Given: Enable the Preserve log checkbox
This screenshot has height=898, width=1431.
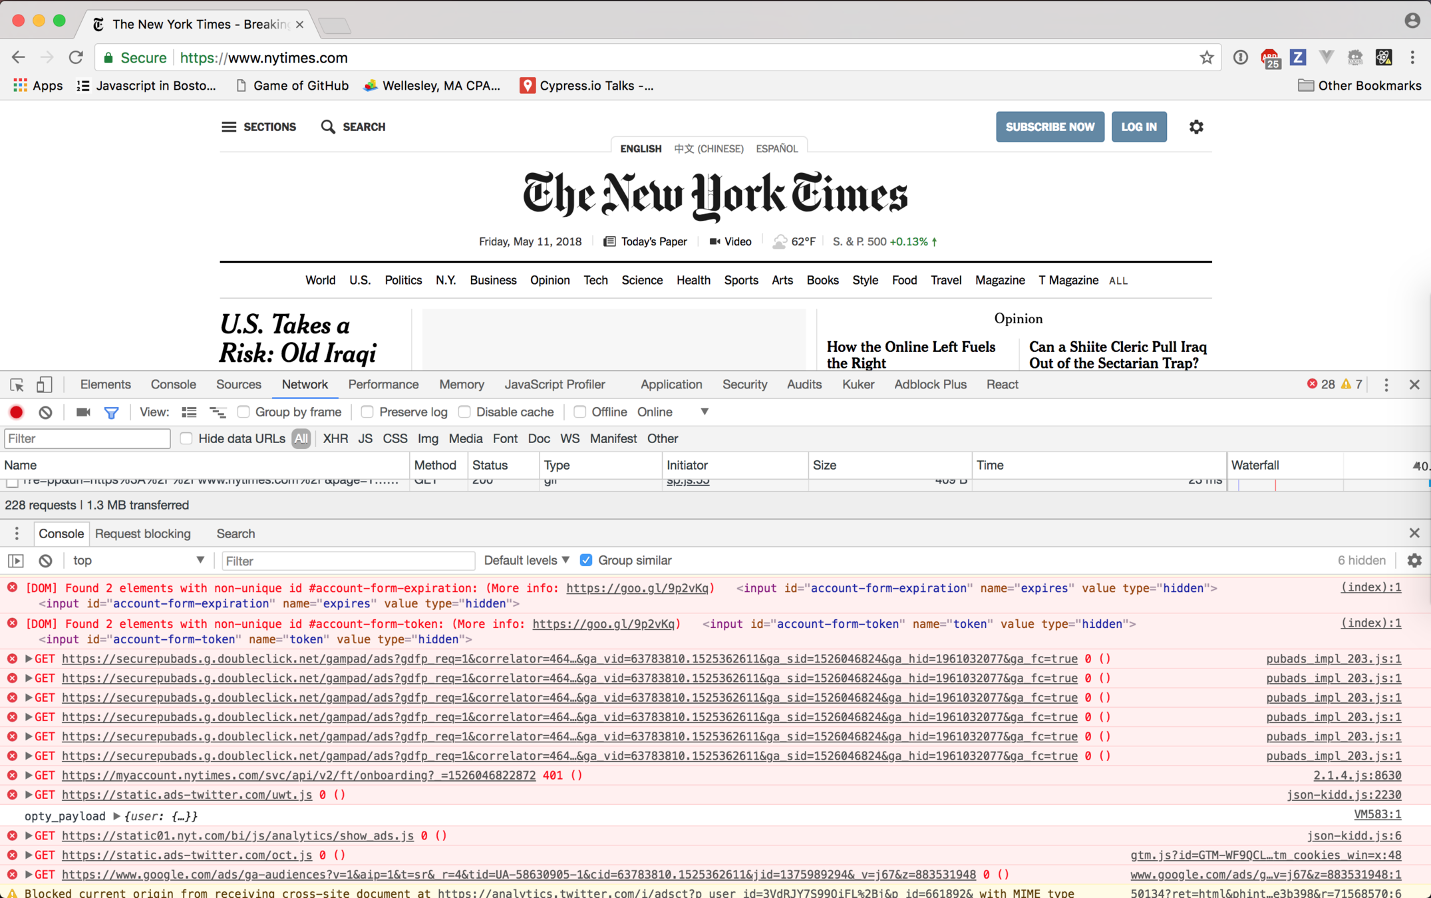Looking at the screenshot, I should click(x=367, y=412).
